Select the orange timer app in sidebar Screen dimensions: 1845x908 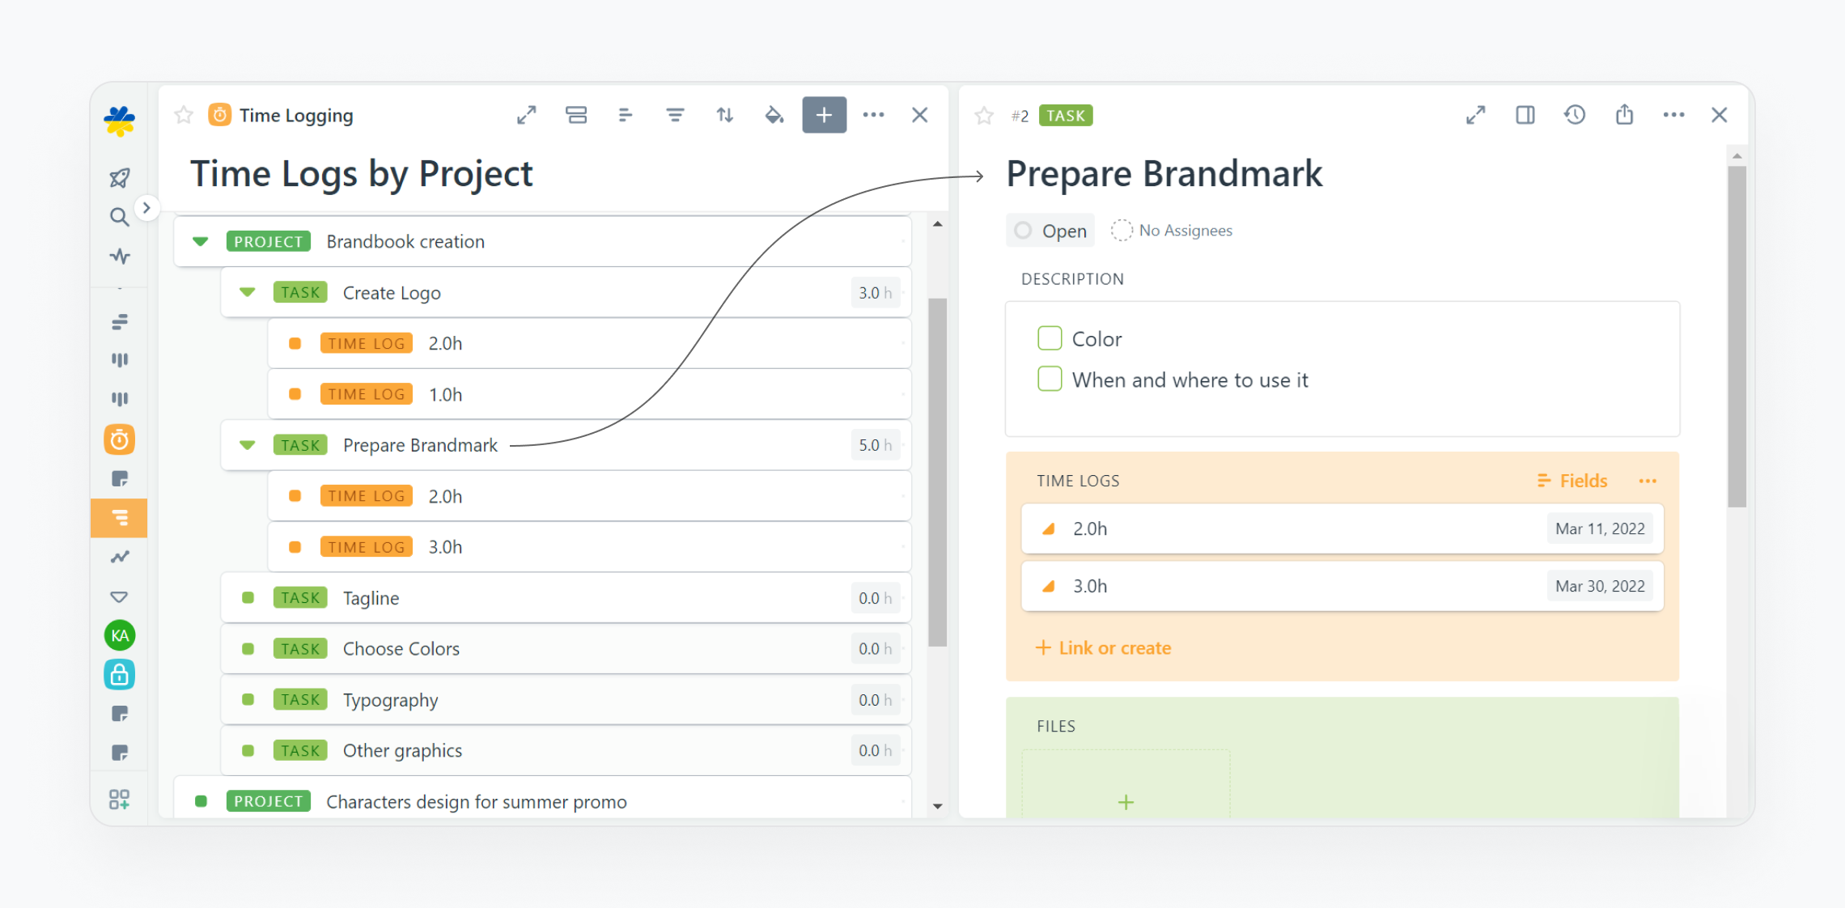tap(119, 439)
